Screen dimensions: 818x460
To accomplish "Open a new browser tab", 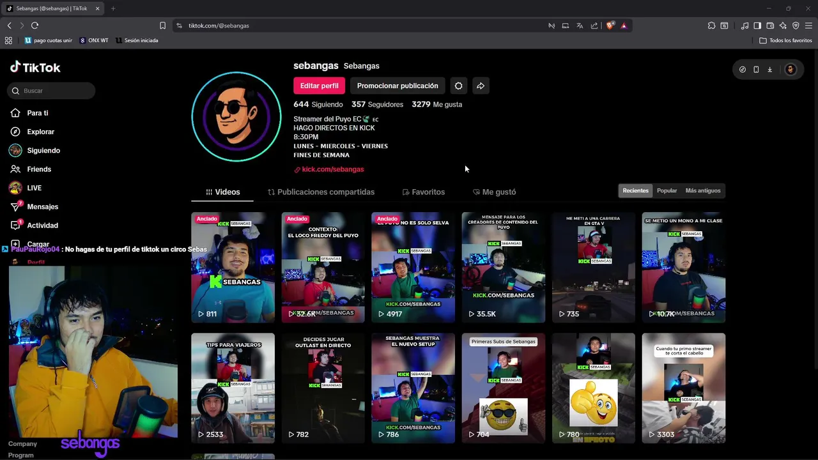I will [112, 8].
